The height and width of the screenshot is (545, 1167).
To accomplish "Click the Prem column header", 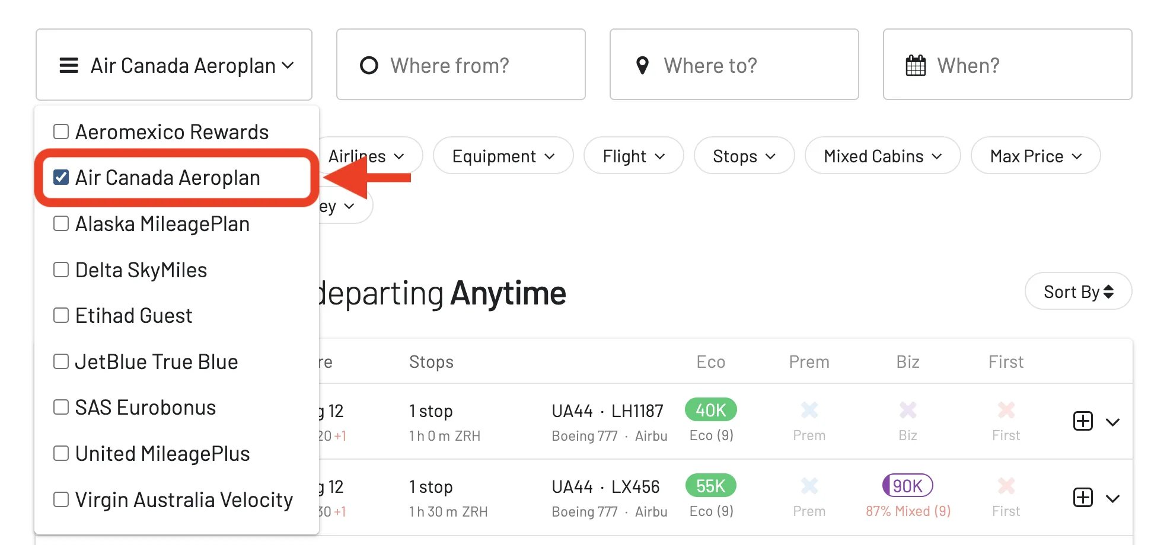I will pos(809,362).
